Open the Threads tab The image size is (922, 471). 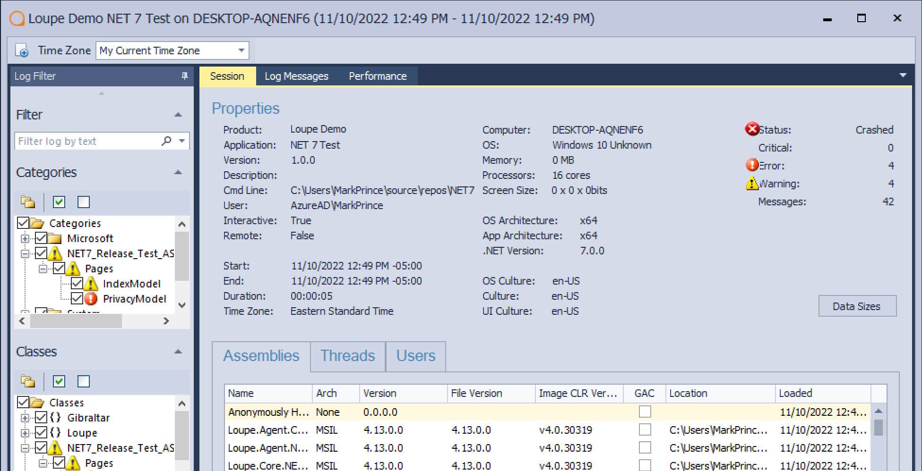pos(348,356)
